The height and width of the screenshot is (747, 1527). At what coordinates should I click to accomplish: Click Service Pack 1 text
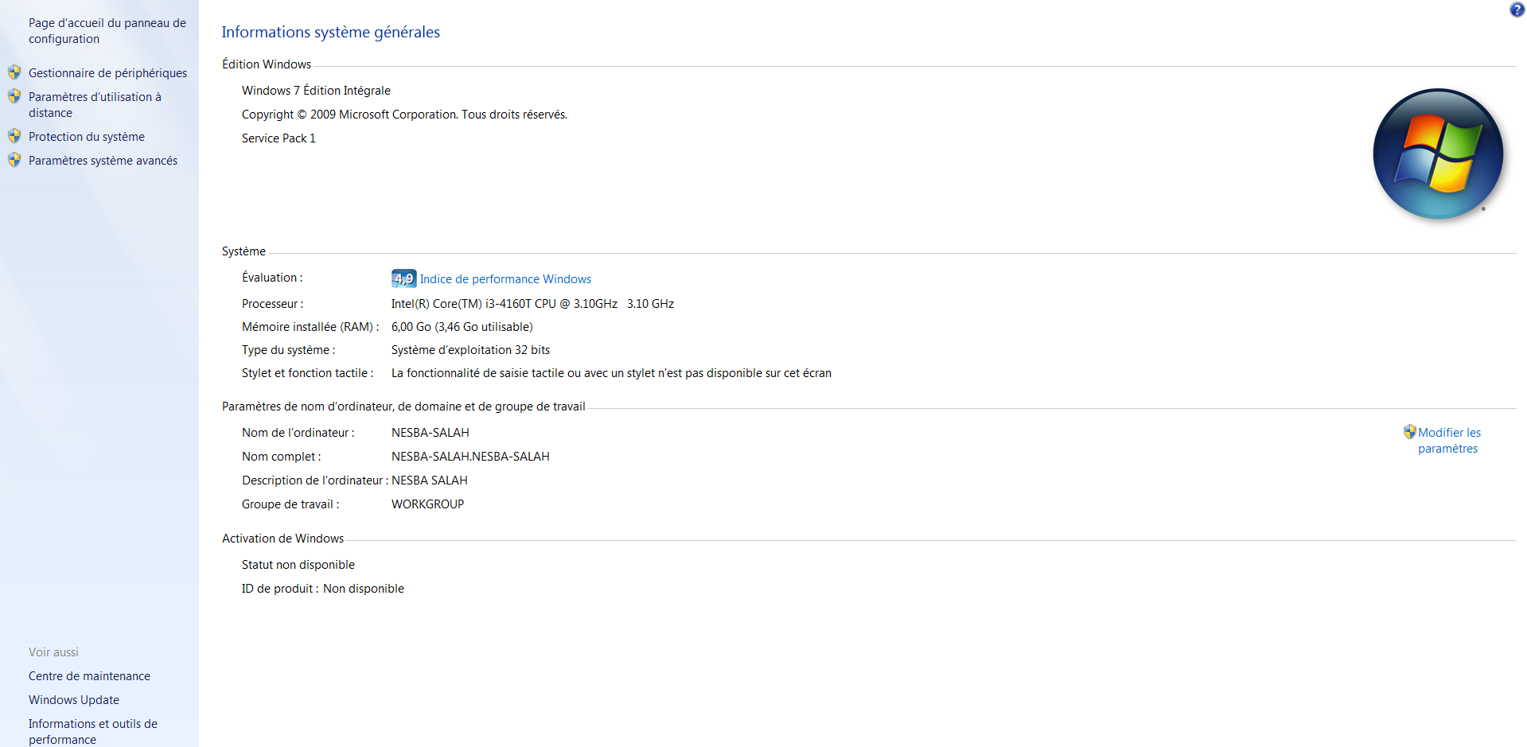click(279, 138)
